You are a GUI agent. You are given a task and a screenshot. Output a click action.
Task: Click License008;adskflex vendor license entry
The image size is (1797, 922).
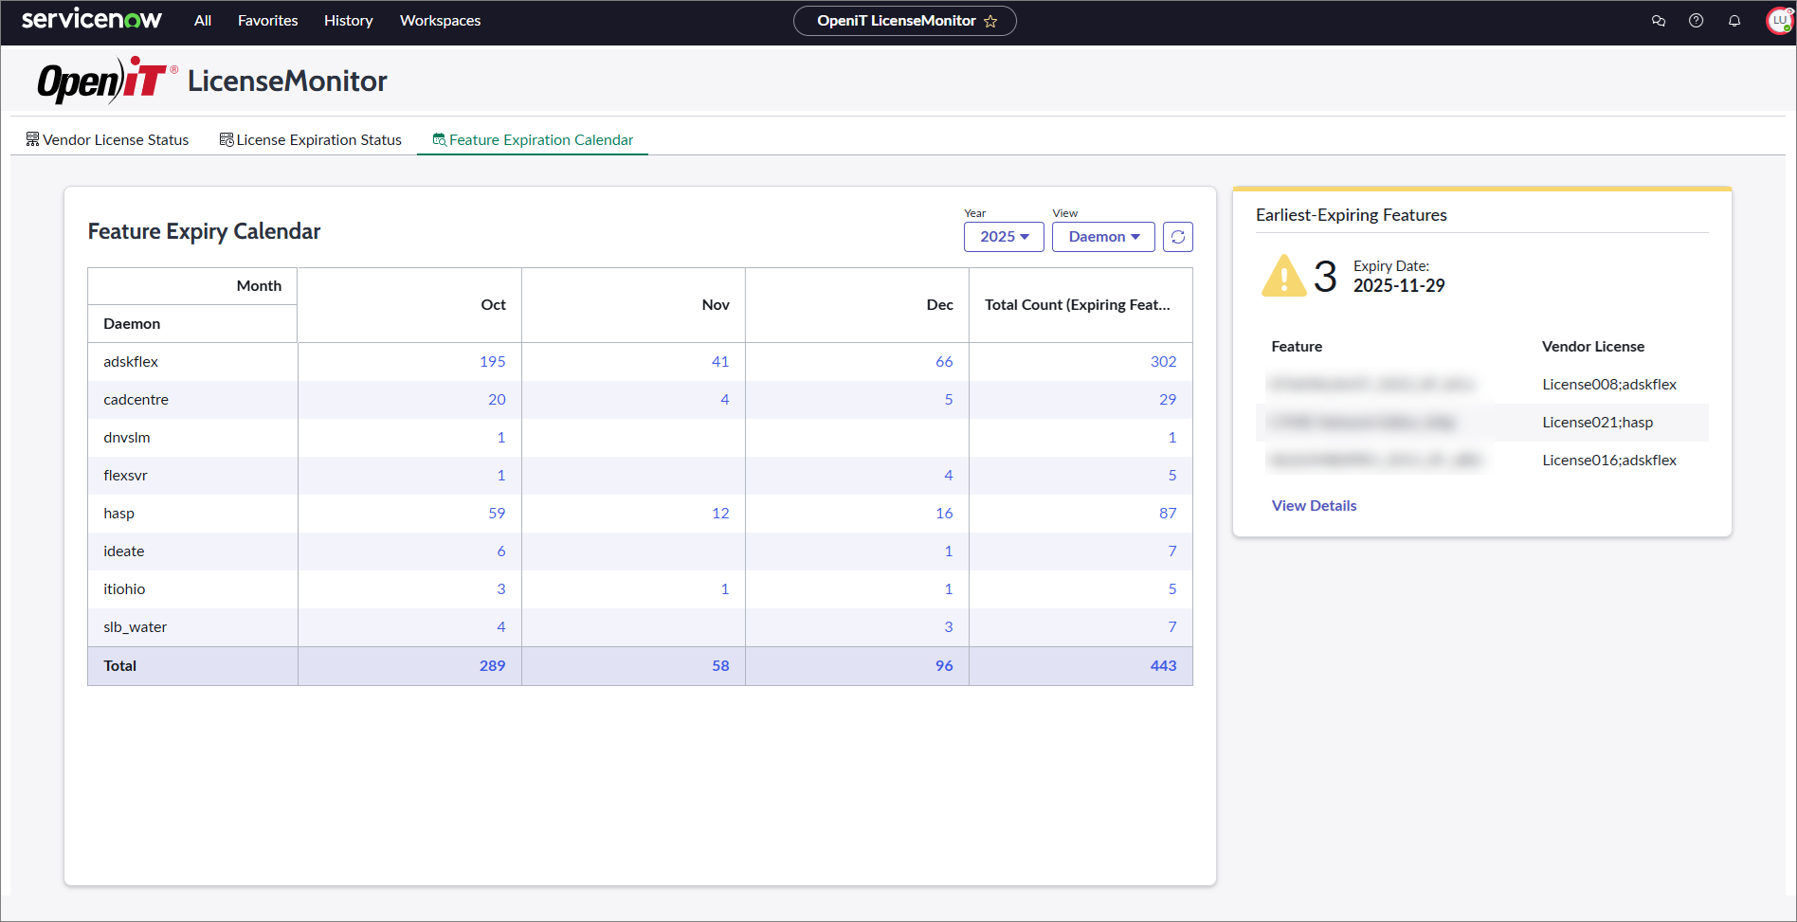(1609, 385)
